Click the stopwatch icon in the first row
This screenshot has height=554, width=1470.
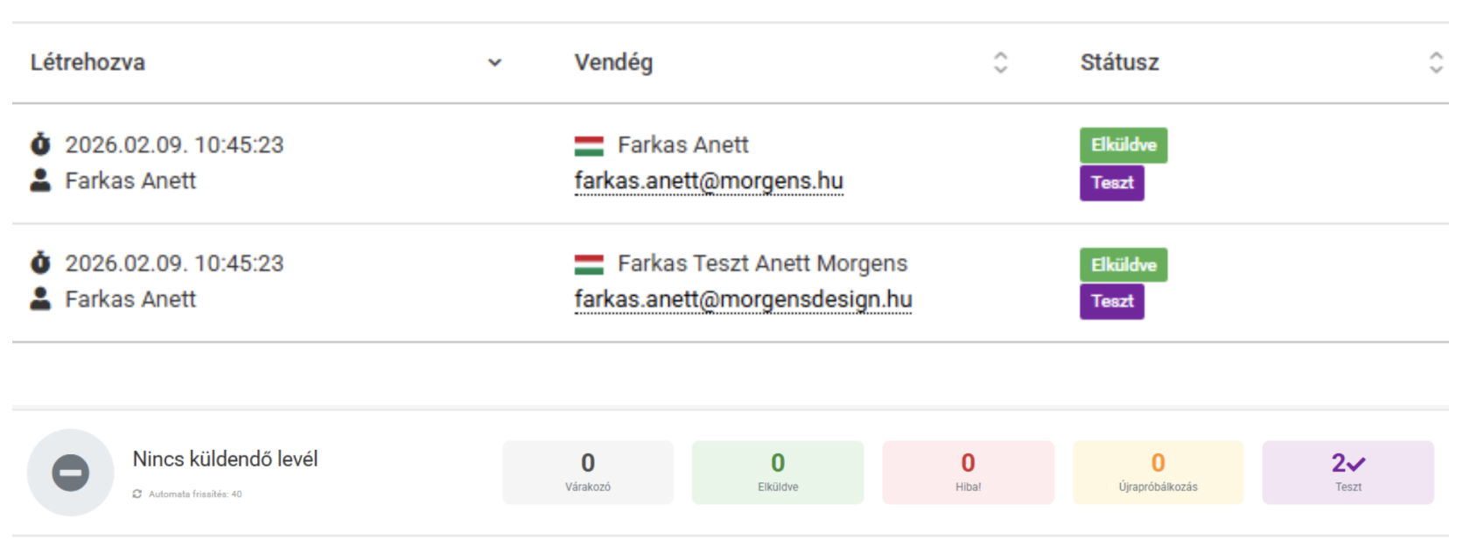coord(40,144)
